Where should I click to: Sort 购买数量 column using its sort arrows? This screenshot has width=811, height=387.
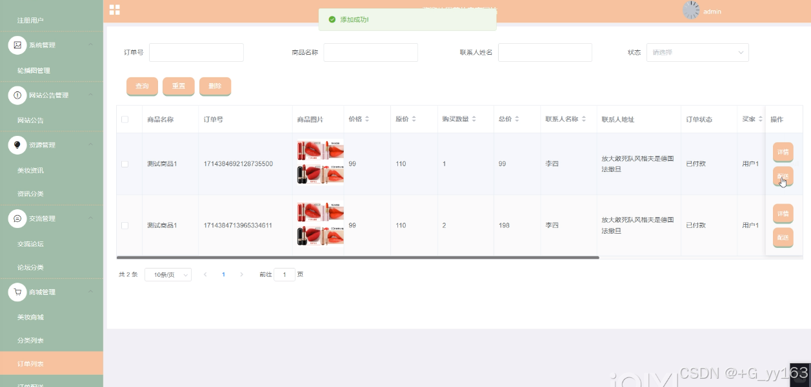coord(474,119)
